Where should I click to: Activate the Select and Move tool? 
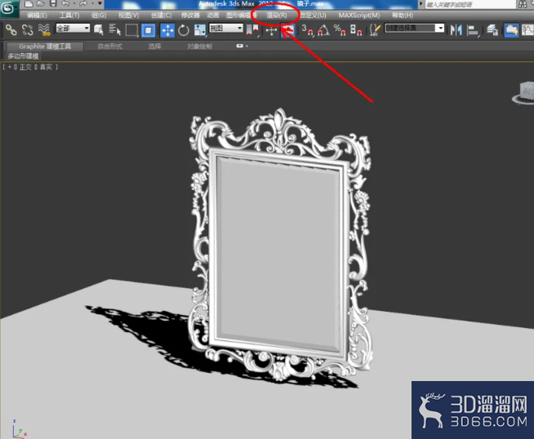coord(167,30)
